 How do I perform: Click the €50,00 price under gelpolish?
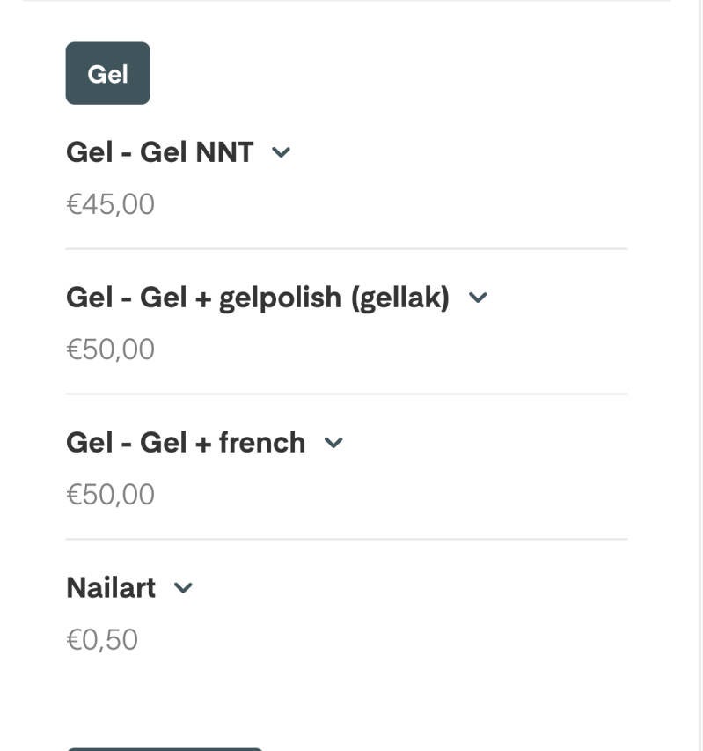click(110, 350)
